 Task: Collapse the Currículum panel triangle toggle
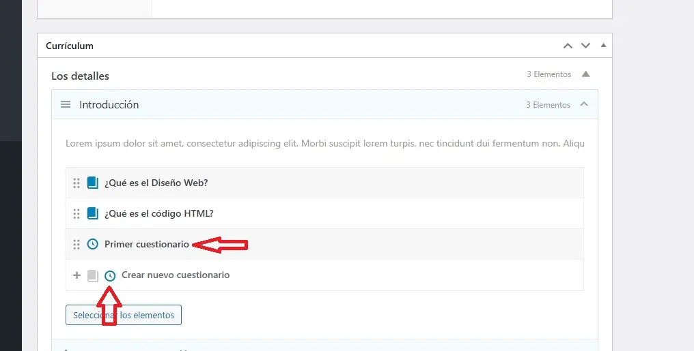pos(603,46)
